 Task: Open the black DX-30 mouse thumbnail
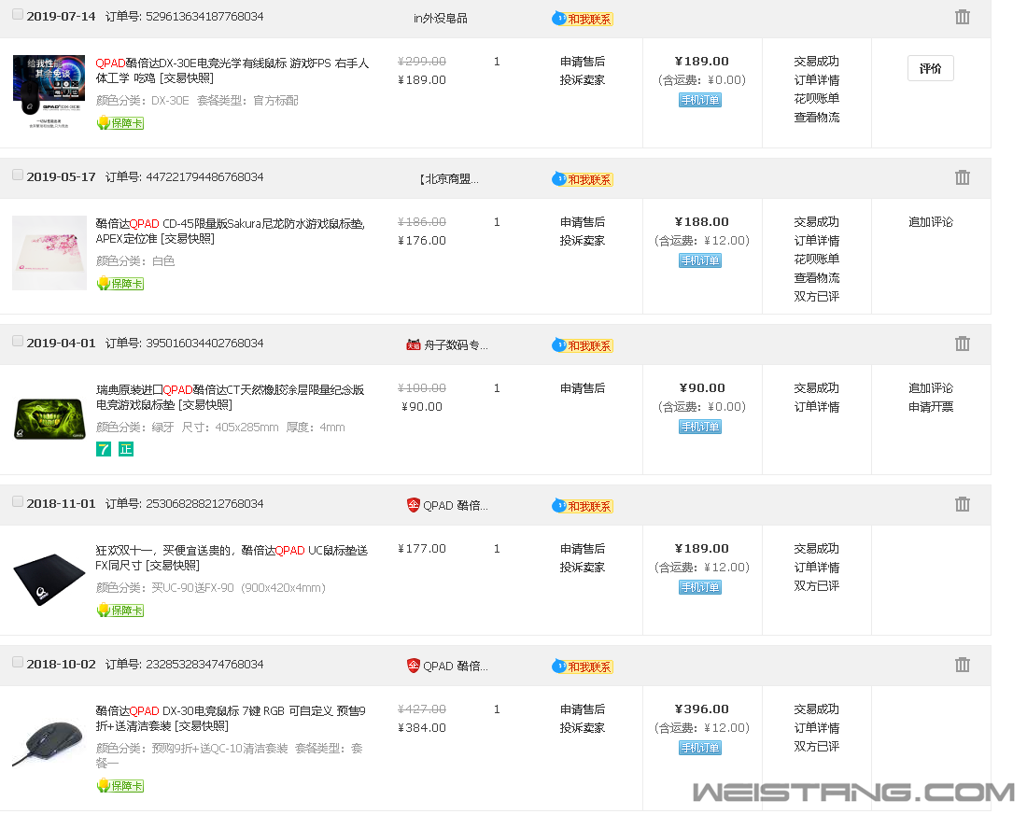point(49,743)
